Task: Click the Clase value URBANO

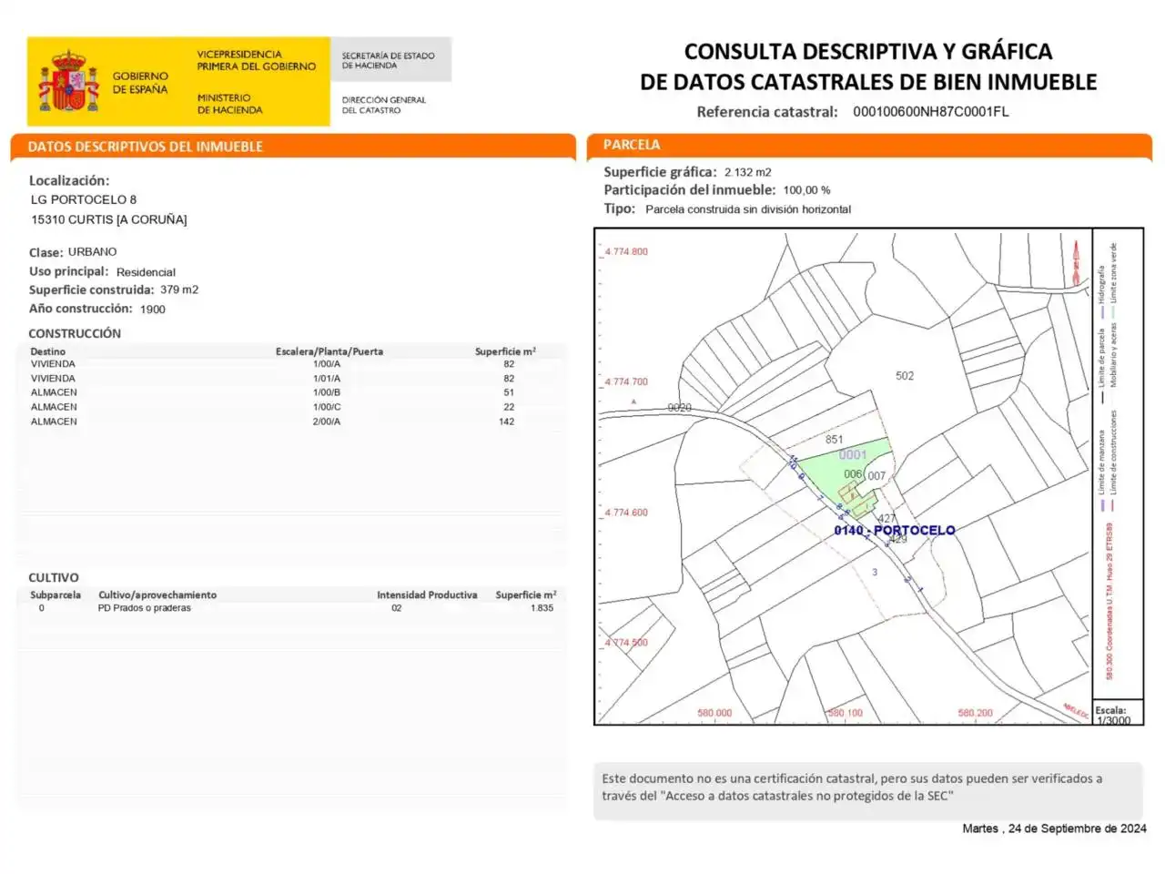Action: (93, 252)
